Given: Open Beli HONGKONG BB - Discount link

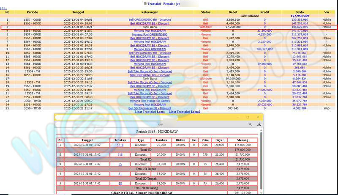Looking at the screenshot, I should (149, 75).
